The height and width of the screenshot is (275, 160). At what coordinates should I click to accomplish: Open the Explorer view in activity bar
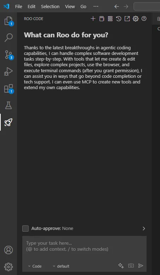8,21
